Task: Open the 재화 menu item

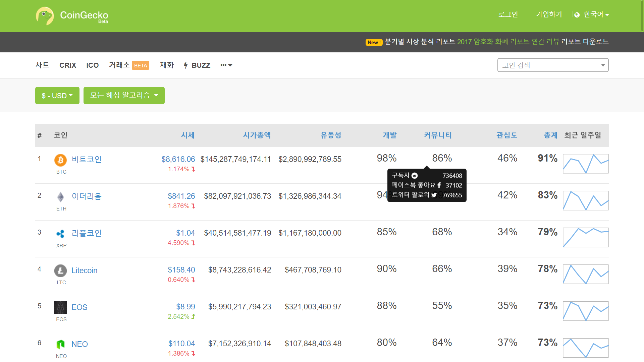Action: [x=167, y=65]
